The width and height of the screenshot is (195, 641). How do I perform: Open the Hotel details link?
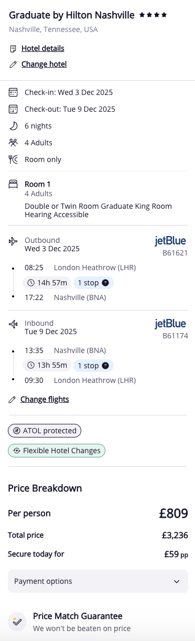coord(43,48)
